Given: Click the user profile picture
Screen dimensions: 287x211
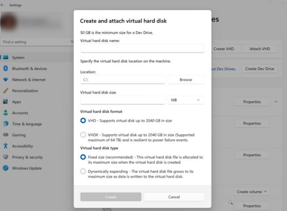Looking at the screenshot, I should (9, 22).
